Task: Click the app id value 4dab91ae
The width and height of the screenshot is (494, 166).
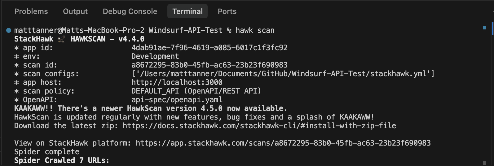Action: click(x=210, y=48)
